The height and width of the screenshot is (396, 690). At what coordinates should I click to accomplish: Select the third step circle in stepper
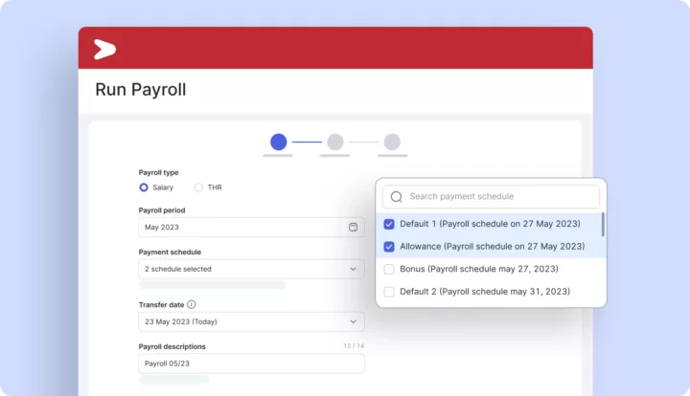(392, 142)
